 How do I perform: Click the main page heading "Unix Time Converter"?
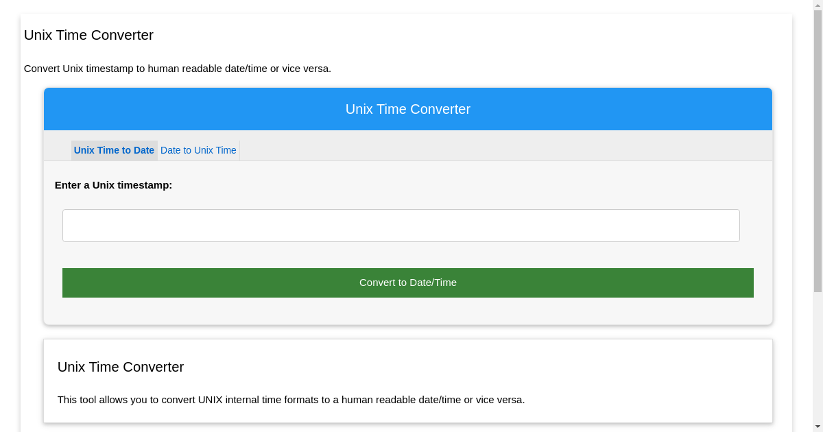(88, 35)
